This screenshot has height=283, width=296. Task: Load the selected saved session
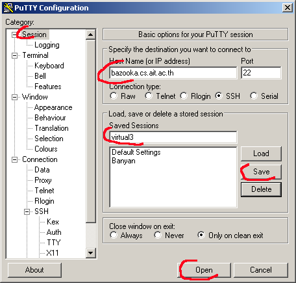261,154
